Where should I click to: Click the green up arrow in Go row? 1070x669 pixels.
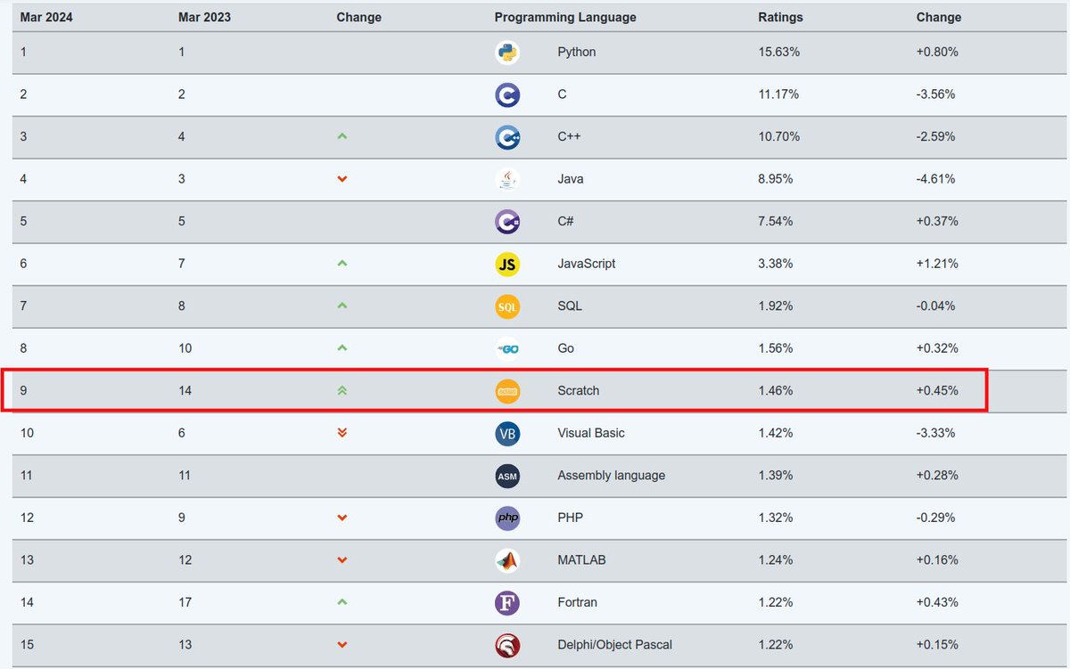point(342,348)
